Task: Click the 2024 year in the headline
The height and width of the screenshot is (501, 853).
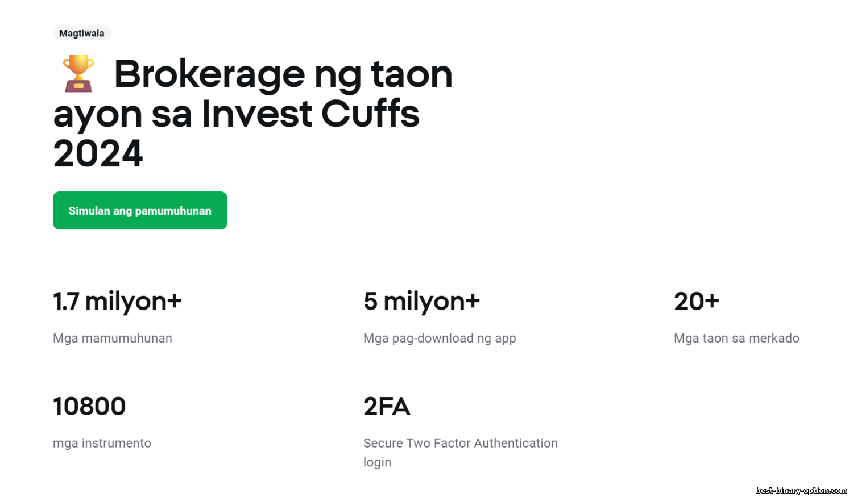Action: pos(98,154)
